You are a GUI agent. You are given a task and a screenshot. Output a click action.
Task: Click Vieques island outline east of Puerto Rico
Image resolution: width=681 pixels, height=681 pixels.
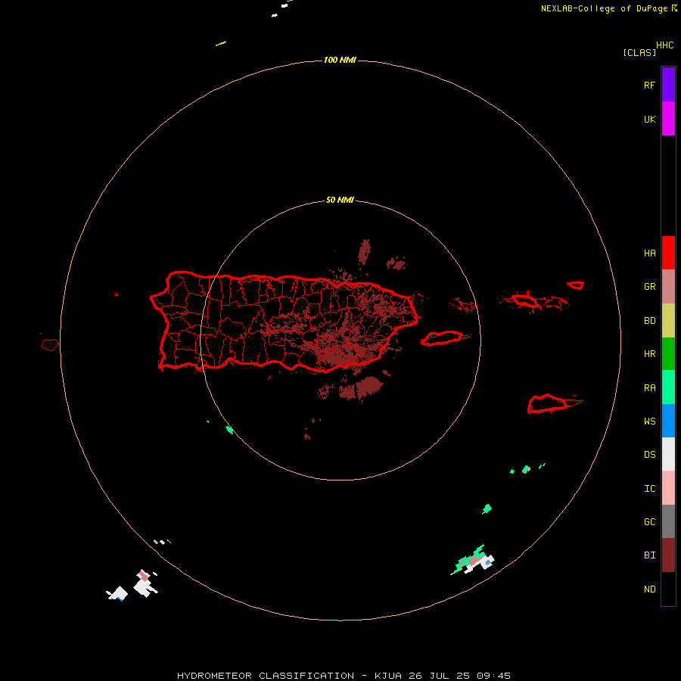[442, 338]
